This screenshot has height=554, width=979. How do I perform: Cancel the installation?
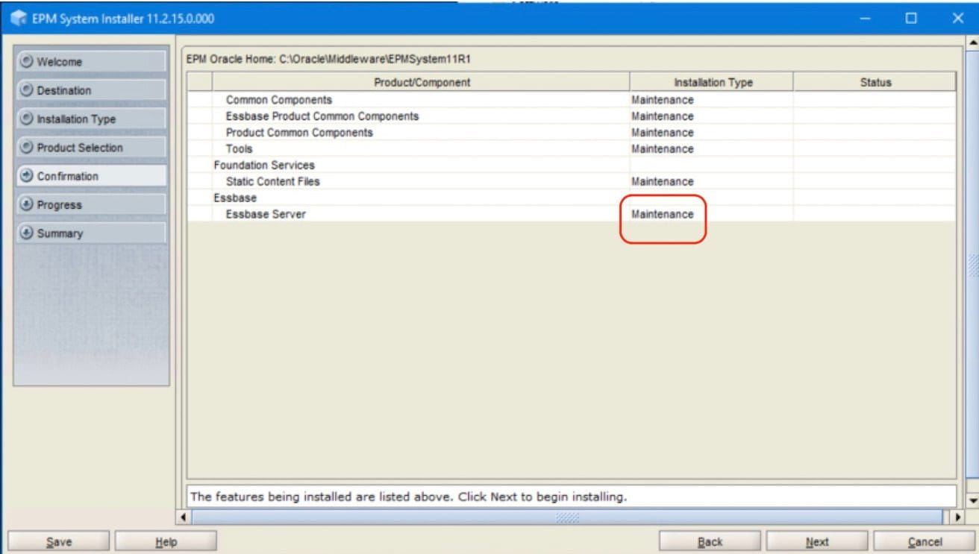pyautogui.click(x=925, y=542)
